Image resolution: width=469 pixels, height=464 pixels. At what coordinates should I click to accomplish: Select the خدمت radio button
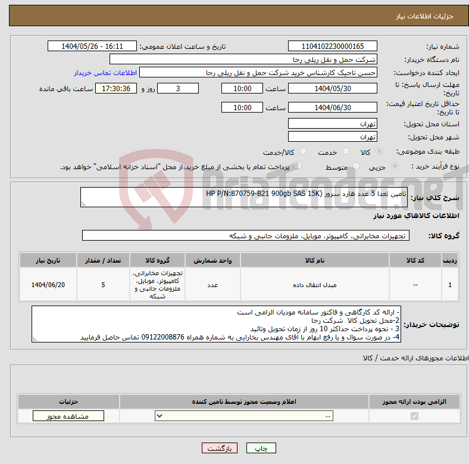coord(346,151)
